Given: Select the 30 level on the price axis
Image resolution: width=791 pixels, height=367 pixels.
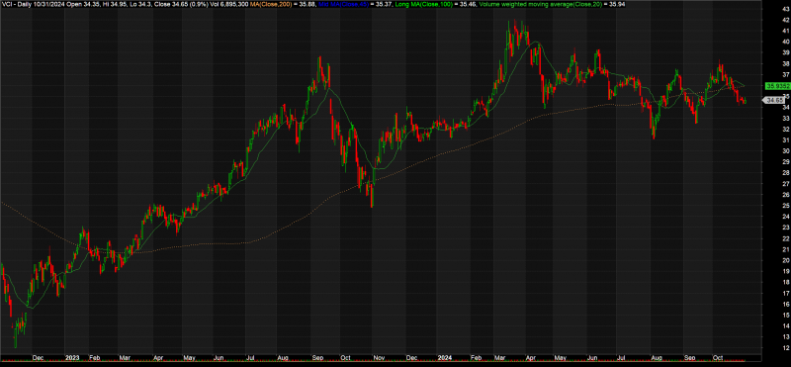Looking at the screenshot, I should coord(785,151).
